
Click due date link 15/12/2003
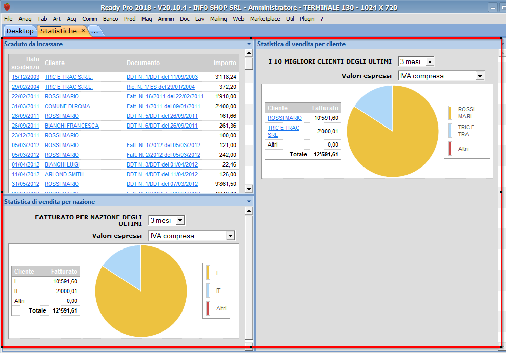pos(26,77)
